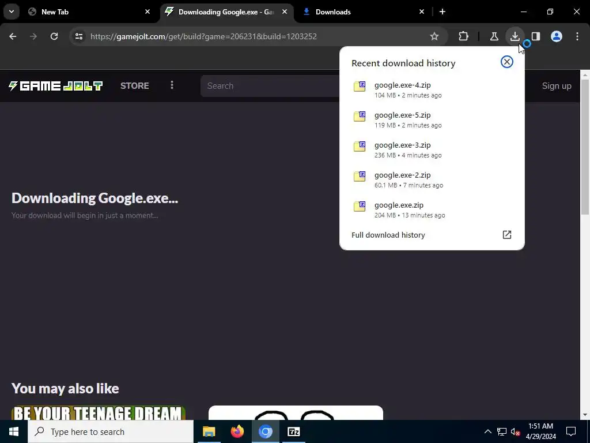
Task: Click the muted volume tray icon
Action: point(516,431)
